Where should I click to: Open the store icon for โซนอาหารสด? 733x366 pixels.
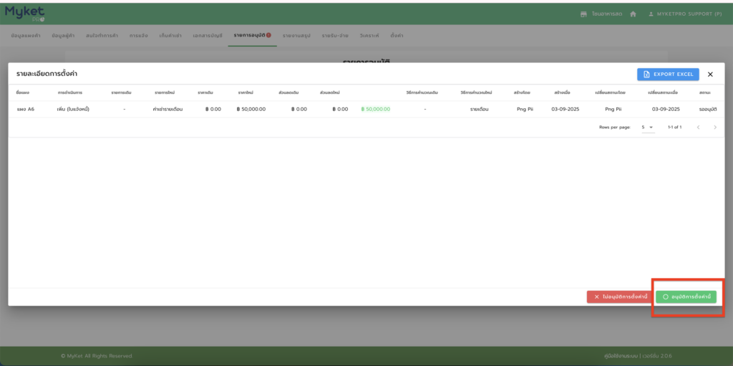click(x=583, y=14)
